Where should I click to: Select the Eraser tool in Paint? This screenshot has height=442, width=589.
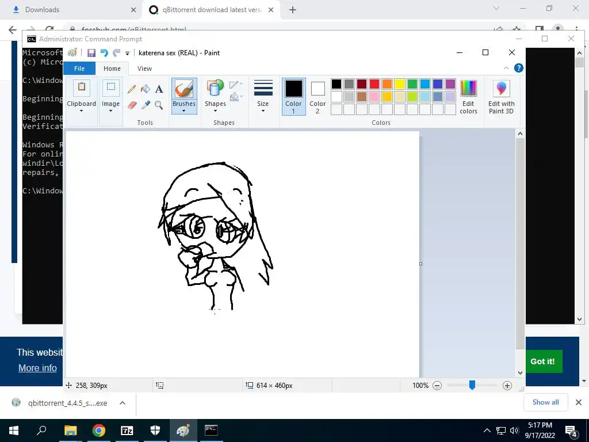coord(132,105)
